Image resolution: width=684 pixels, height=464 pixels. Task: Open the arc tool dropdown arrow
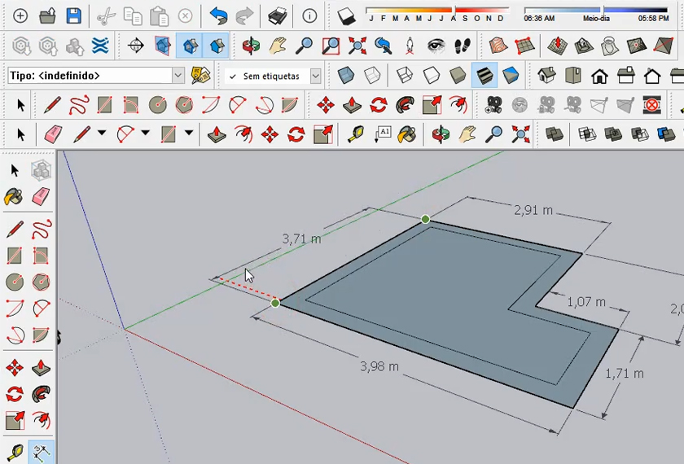point(145,134)
